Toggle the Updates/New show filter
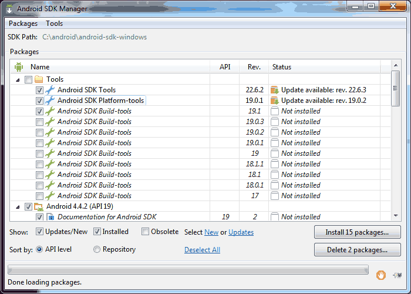The width and height of the screenshot is (411, 294). (x=39, y=232)
